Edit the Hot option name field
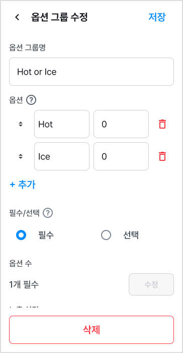 click(x=62, y=124)
